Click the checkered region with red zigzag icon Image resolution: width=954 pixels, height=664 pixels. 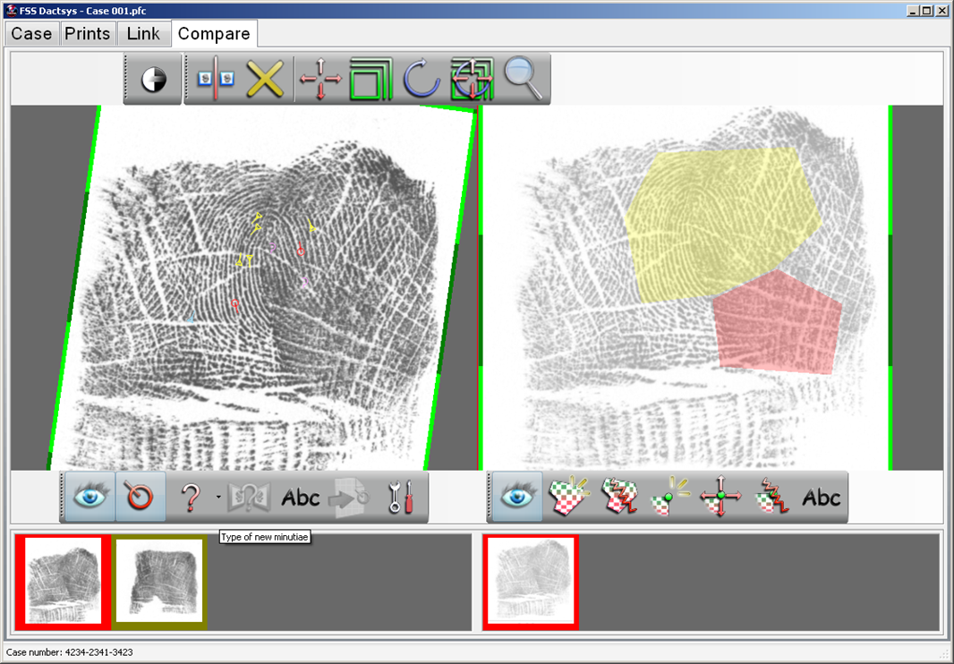[x=619, y=496]
